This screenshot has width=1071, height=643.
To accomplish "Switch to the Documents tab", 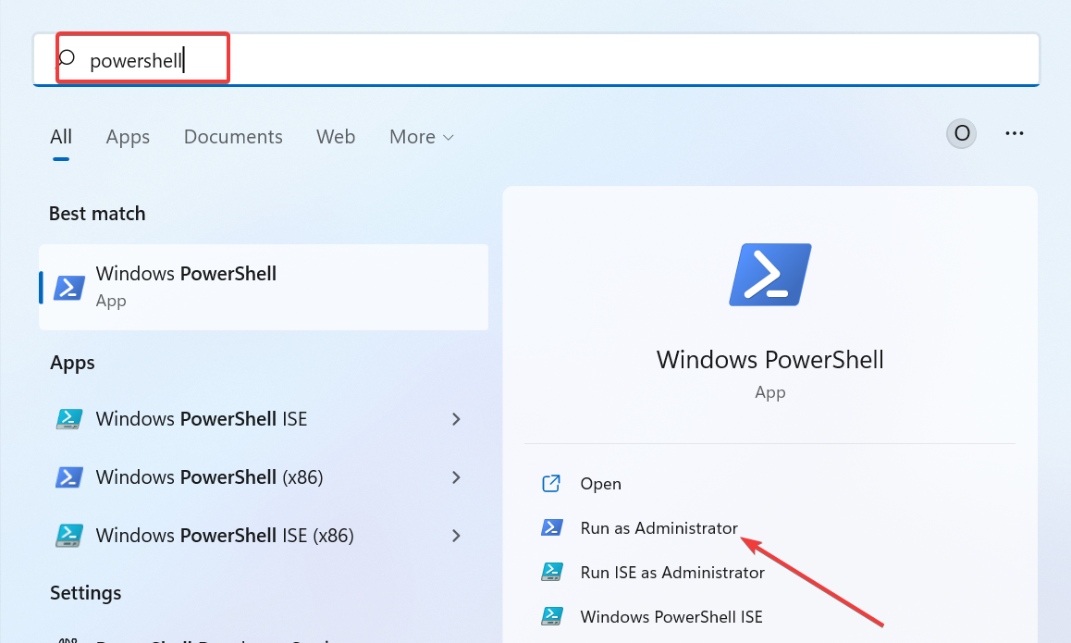I will coord(233,137).
